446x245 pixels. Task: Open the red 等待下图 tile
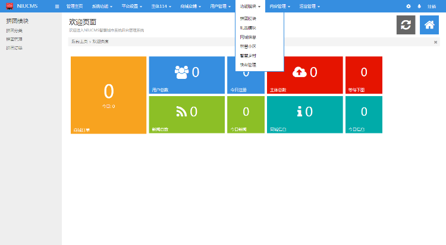(364, 75)
